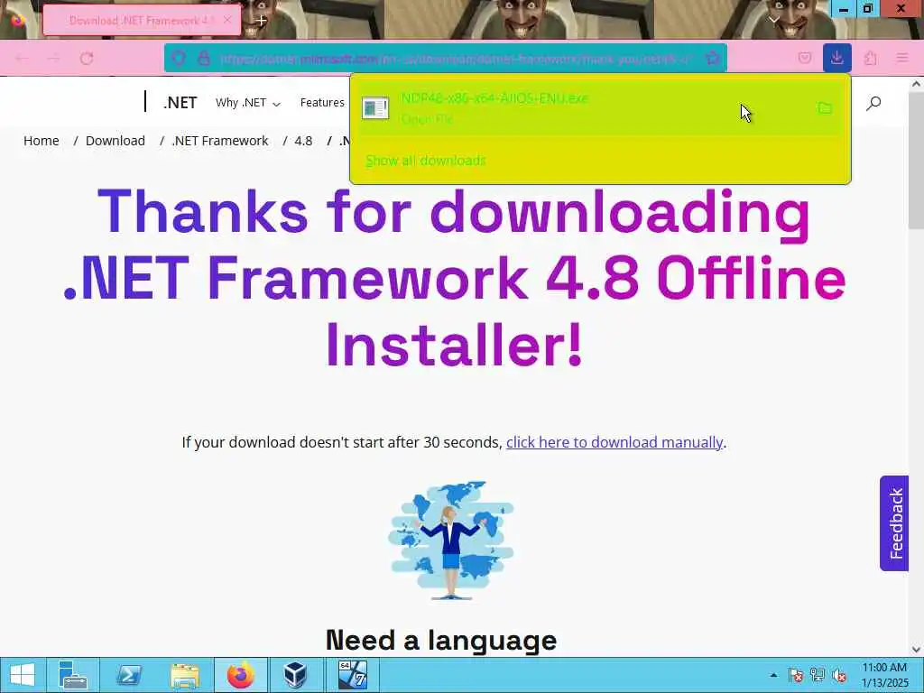Click the Thanks for downloading heading
The width and height of the screenshot is (924, 693).
point(455,278)
